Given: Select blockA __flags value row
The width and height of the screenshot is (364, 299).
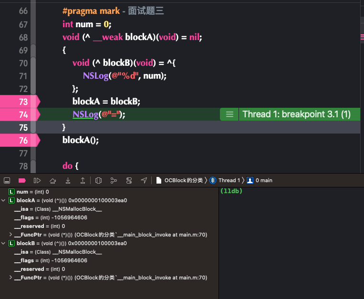Looking at the screenshot, I should [109, 217].
